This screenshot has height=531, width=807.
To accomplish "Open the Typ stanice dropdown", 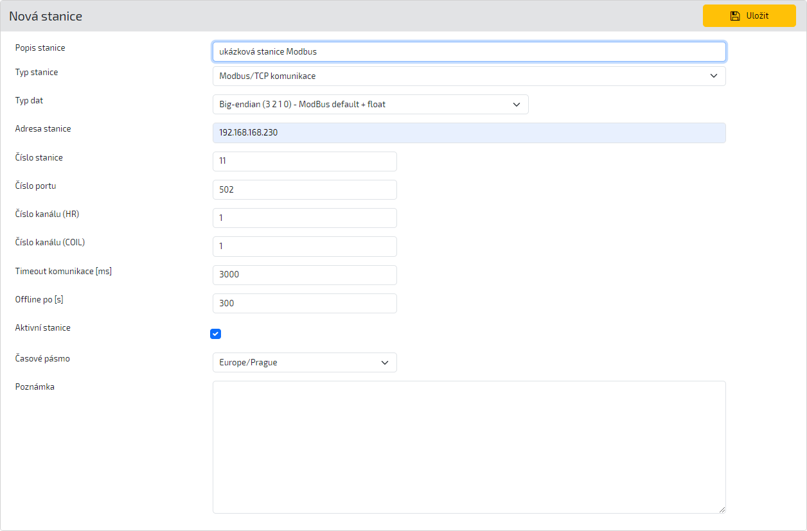I will pos(468,76).
